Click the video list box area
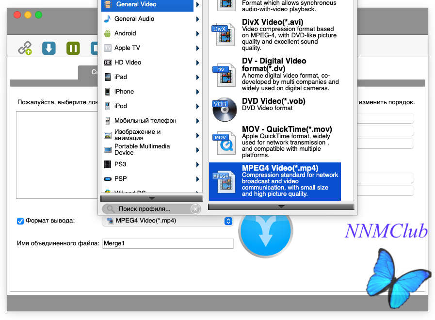 57,155
